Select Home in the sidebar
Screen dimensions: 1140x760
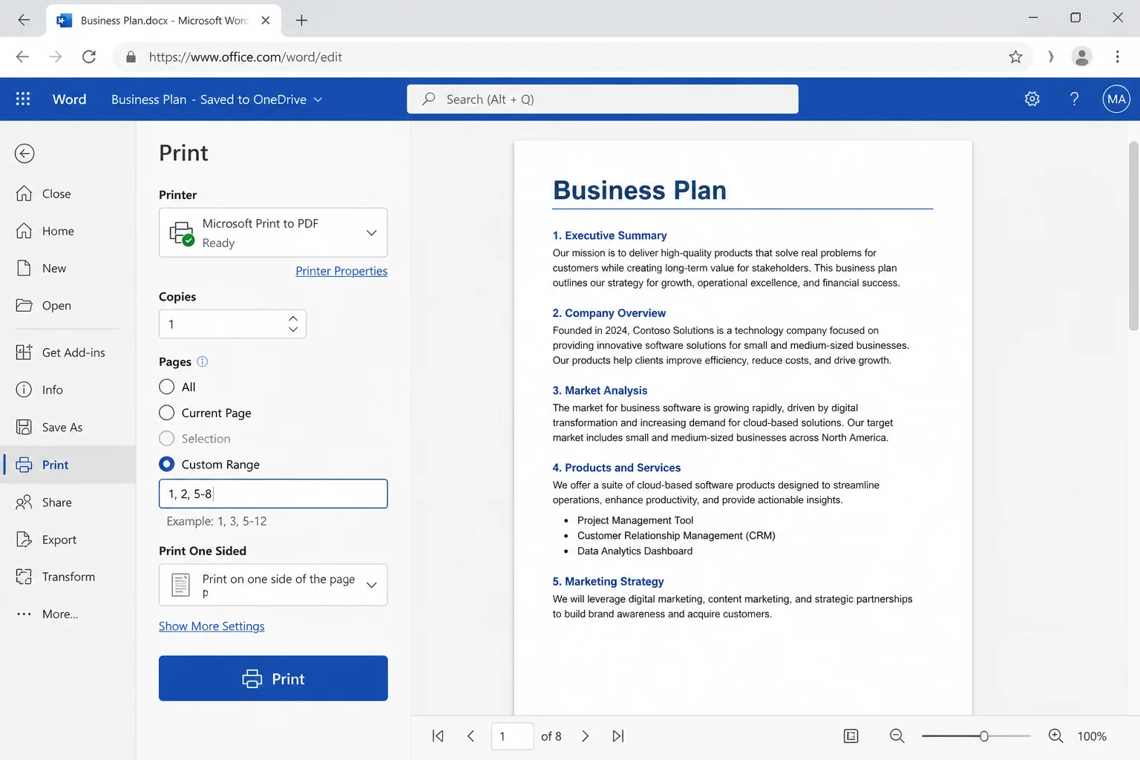(68, 231)
